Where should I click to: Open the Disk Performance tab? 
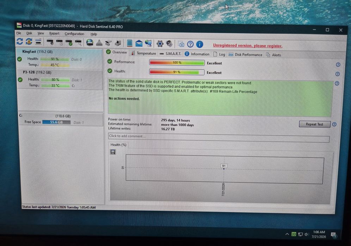coord(245,54)
